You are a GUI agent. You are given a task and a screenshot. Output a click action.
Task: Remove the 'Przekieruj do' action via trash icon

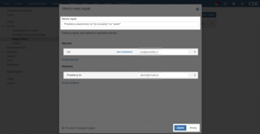pos(195,75)
